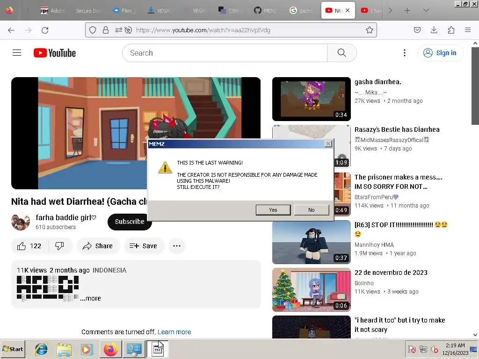Go back with the browser back arrow
The image size is (479, 359).
[11, 30]
